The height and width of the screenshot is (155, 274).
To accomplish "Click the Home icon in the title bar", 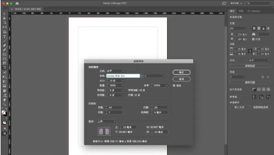I will pos(17,3).
